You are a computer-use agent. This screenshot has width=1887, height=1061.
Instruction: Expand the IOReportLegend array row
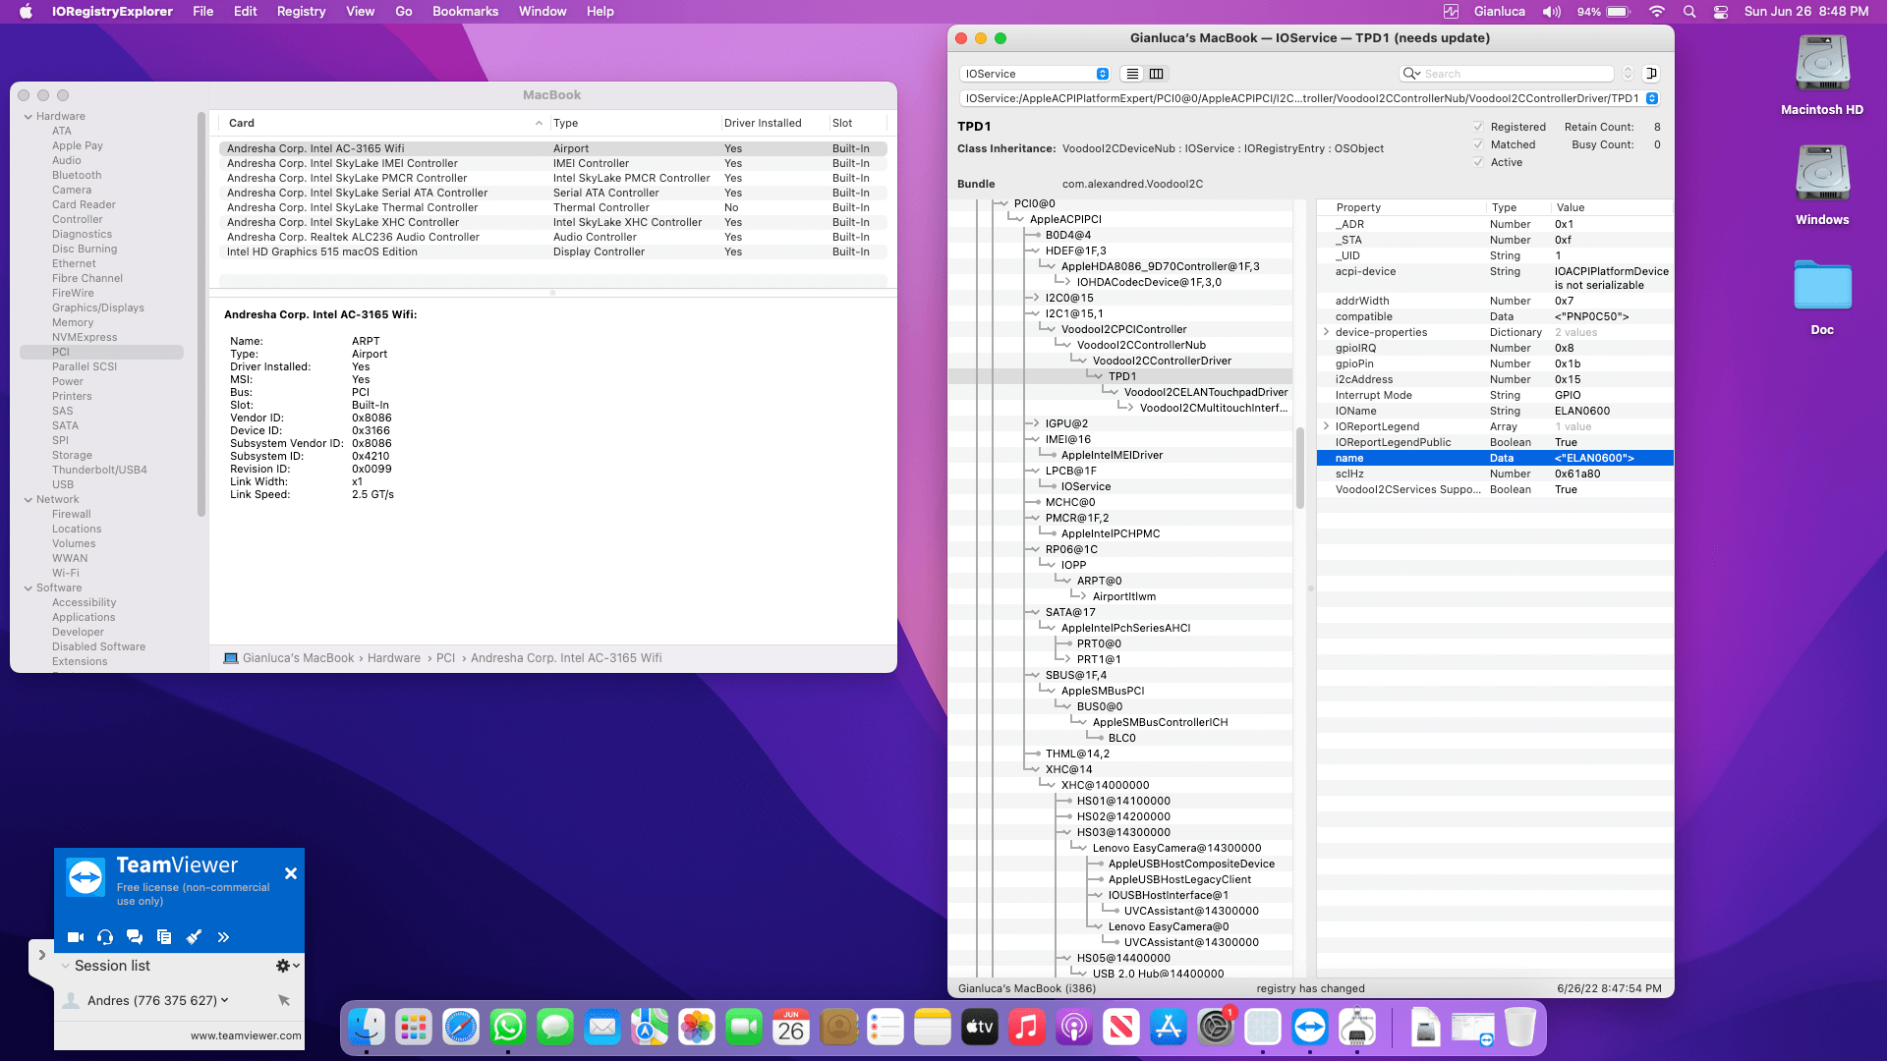[1327, 426]
